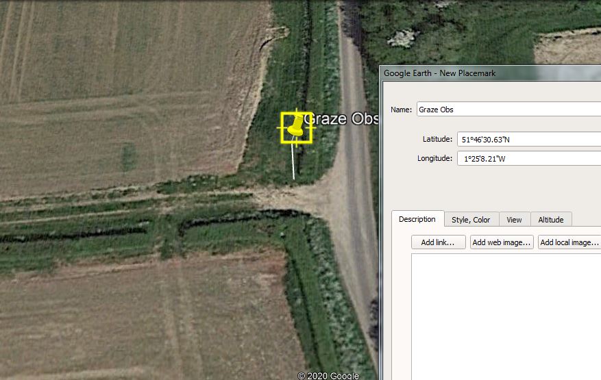Click the Name: label in the dialog
Viewport: 601px width, 380px height.
(x=402, y=110)
